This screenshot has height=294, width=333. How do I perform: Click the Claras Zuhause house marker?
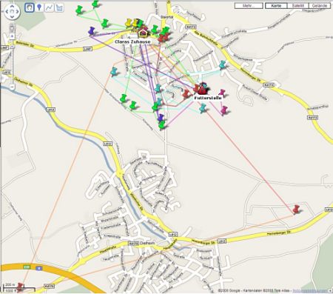[x=143, y=33]
